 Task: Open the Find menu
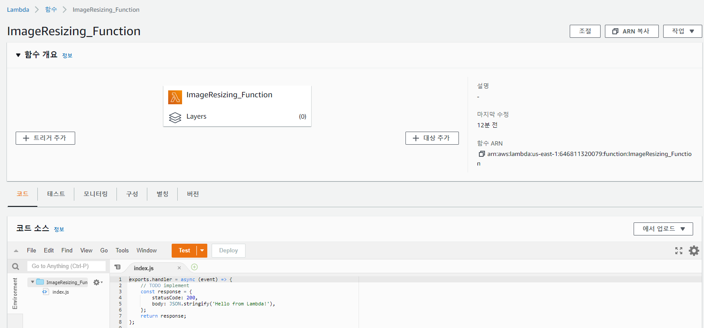[x=67, y=251]
